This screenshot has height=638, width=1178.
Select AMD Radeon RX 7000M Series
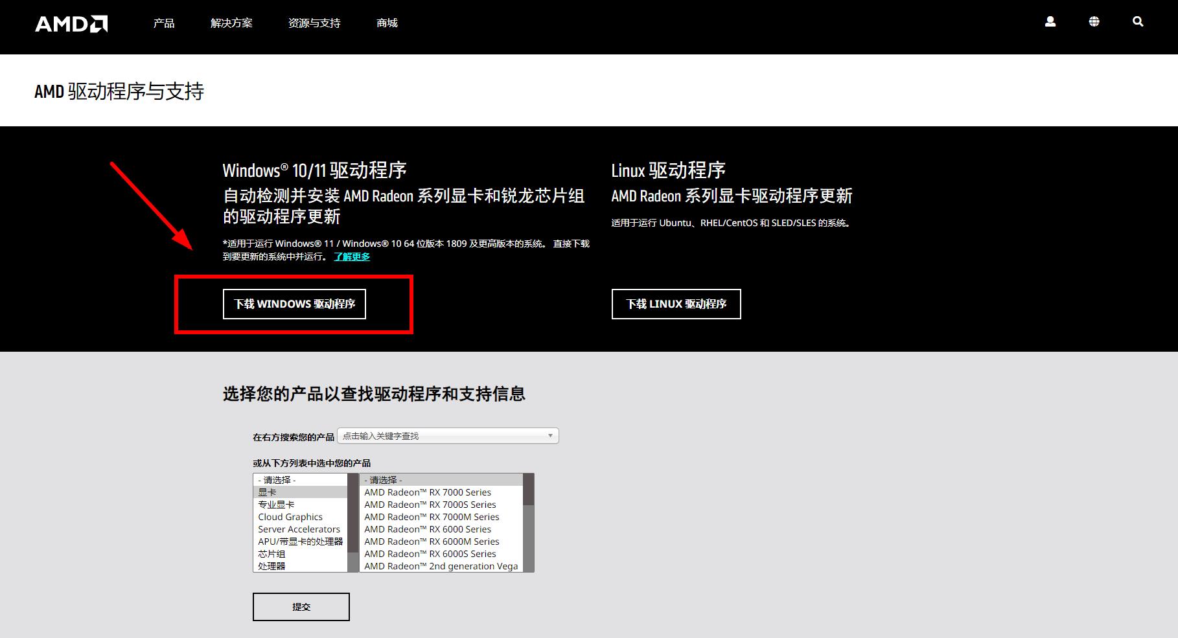441,517
